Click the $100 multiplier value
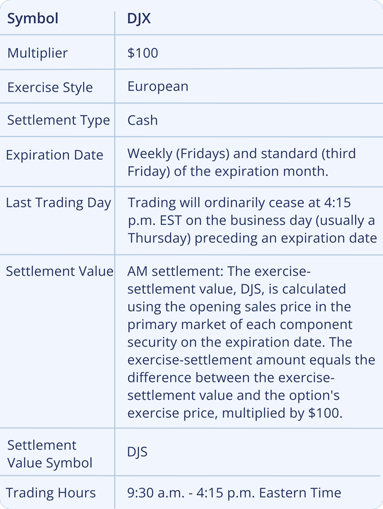 [x=142, y=53]
